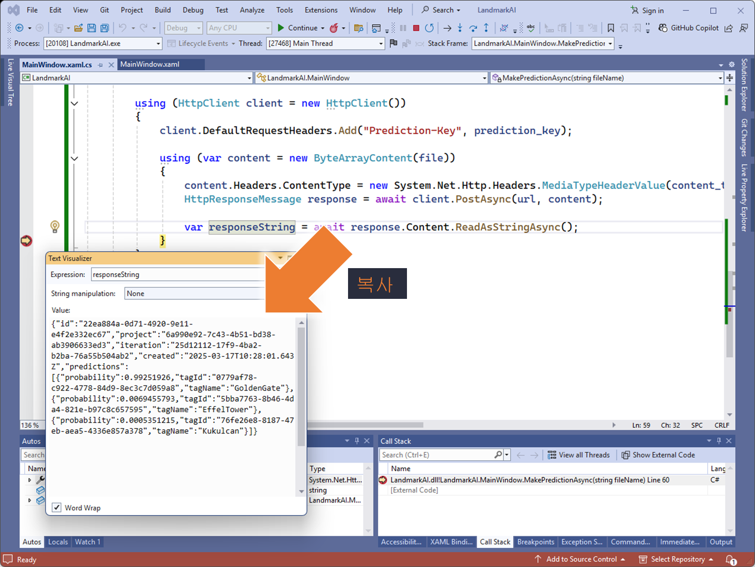
Task: Open the Analyze menu
Action: tap(252, 10)
